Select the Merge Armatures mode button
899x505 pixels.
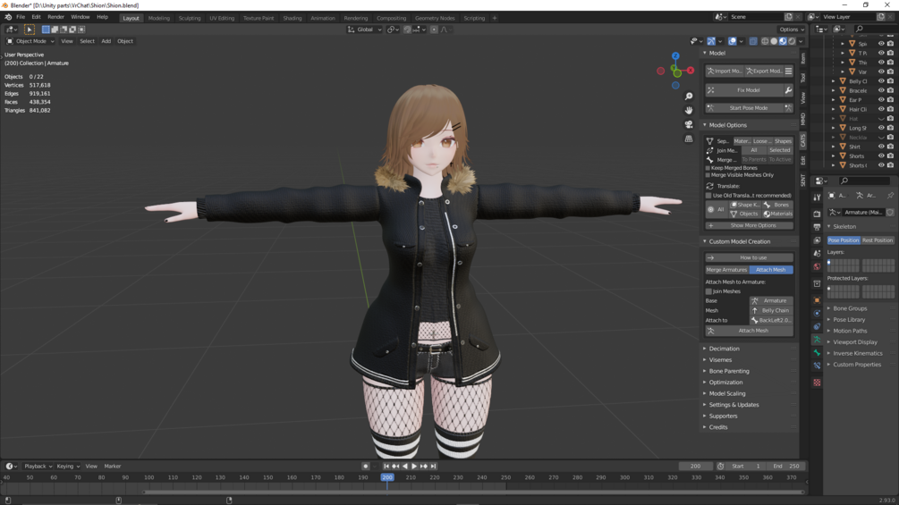(x=727, y=270)
